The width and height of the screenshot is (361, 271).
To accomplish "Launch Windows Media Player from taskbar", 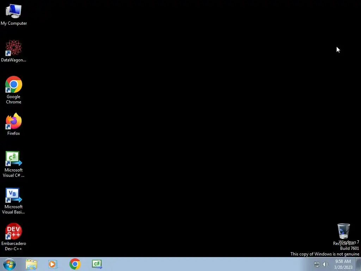I will (x=53, y=264).
